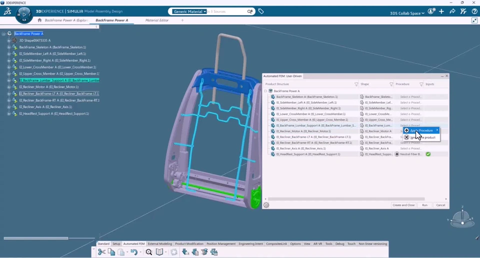Click the green checkmark in HeadRest_Support row
480x258 pixels.
coord(428,154)
